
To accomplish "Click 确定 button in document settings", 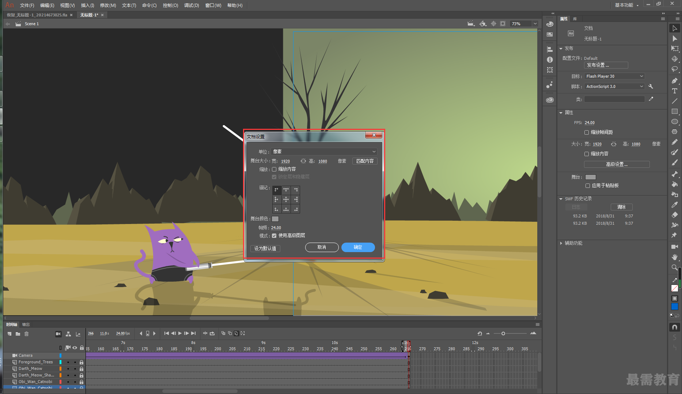I will 358,247.
